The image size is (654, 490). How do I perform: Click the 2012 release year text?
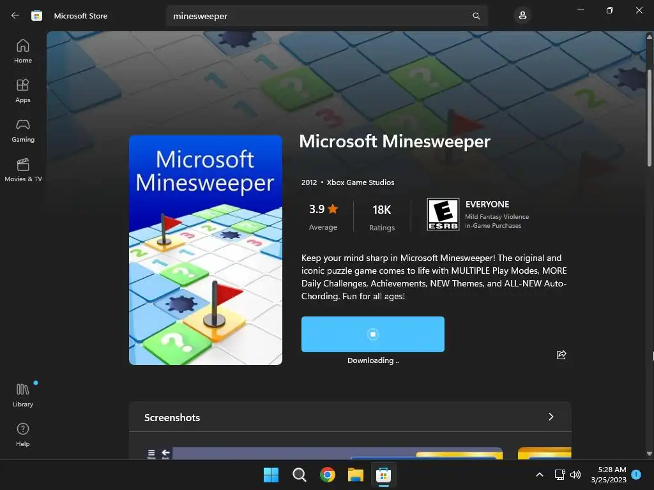point(309,182)
